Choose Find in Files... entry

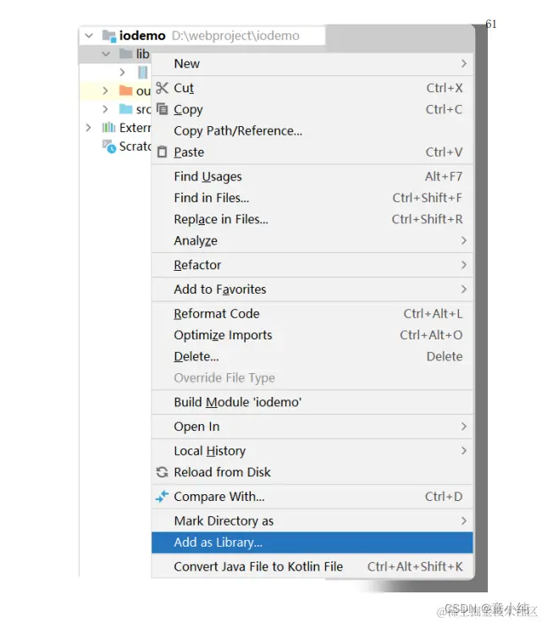[312, 197]
